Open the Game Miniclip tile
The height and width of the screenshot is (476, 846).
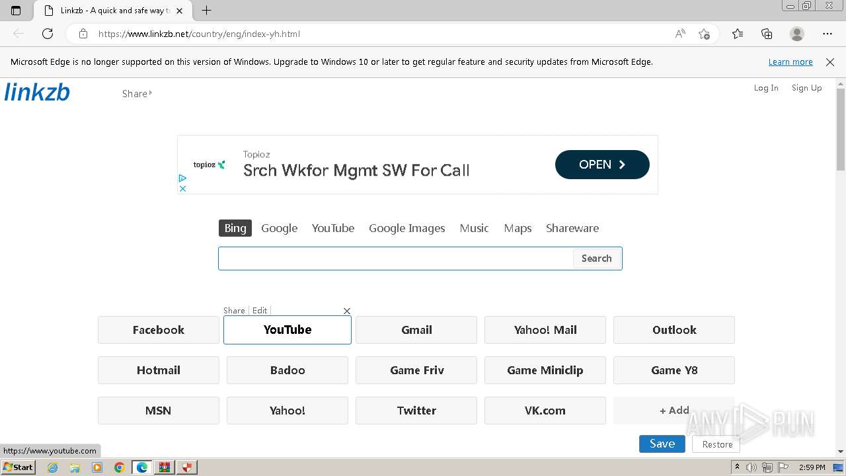545,370
